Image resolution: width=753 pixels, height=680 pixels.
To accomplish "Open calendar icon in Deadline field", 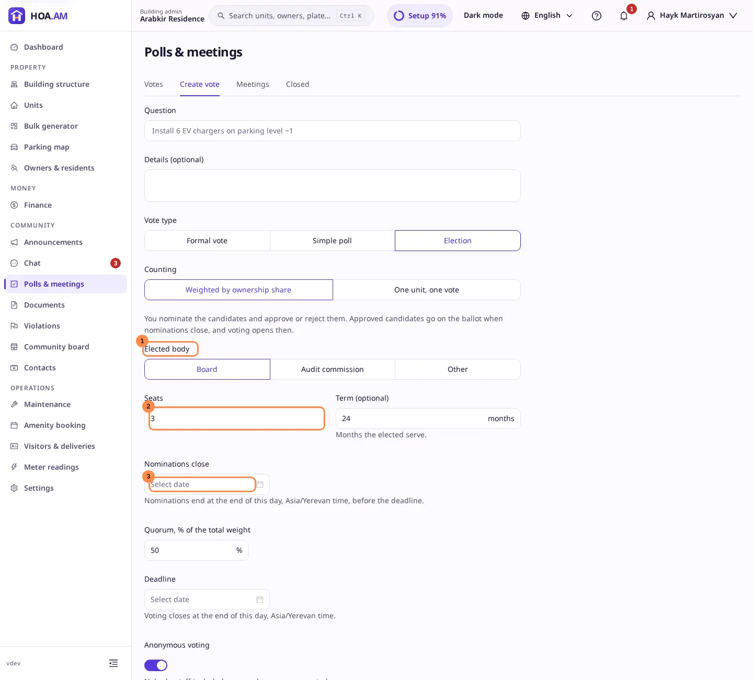I will (x=260, y=599).
